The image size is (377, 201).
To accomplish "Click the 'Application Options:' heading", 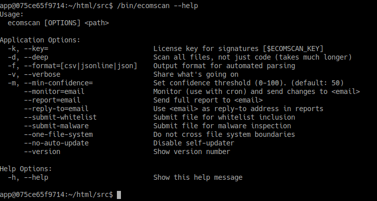I will (x=40, y=40).
